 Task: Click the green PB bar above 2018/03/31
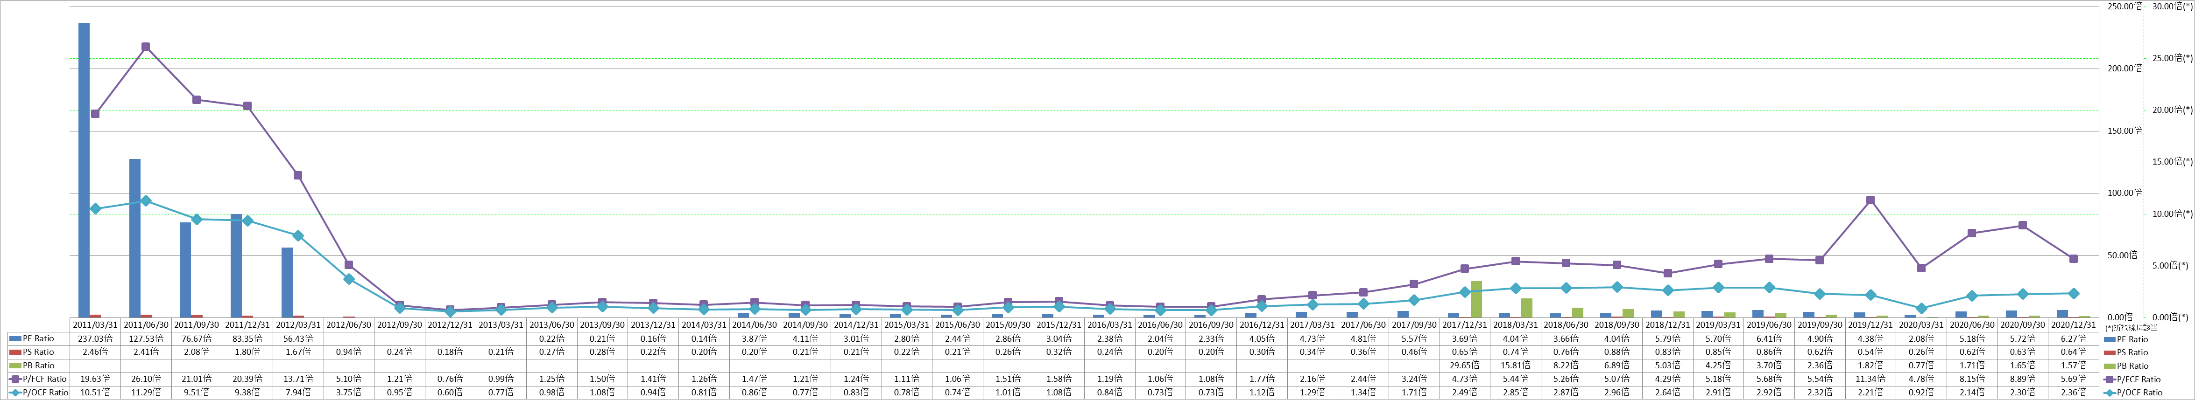point(1527,308)
